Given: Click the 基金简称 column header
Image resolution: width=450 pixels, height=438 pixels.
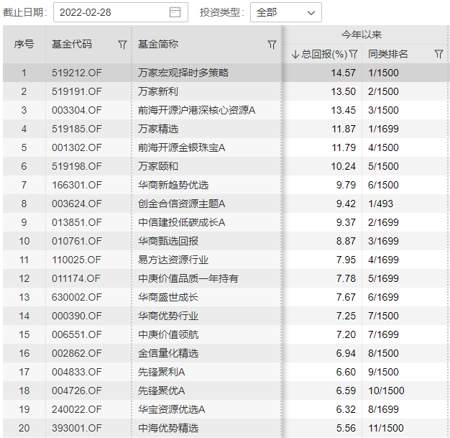Looking at the screenshot, I should click(x=158, y=44).
